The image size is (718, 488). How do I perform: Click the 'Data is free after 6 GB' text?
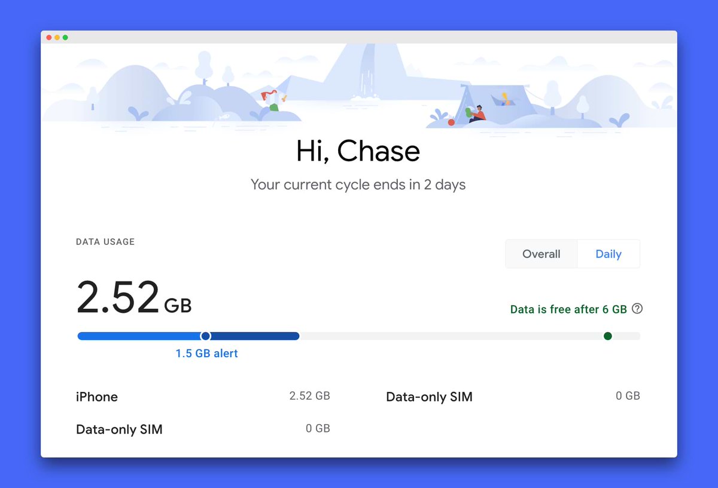pyautogui.click(x=568, y=309)
